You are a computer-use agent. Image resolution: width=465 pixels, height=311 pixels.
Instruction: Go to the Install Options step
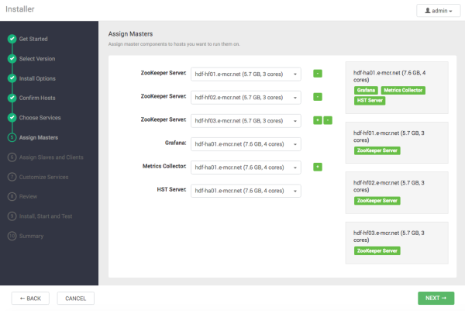coord(37,78)
